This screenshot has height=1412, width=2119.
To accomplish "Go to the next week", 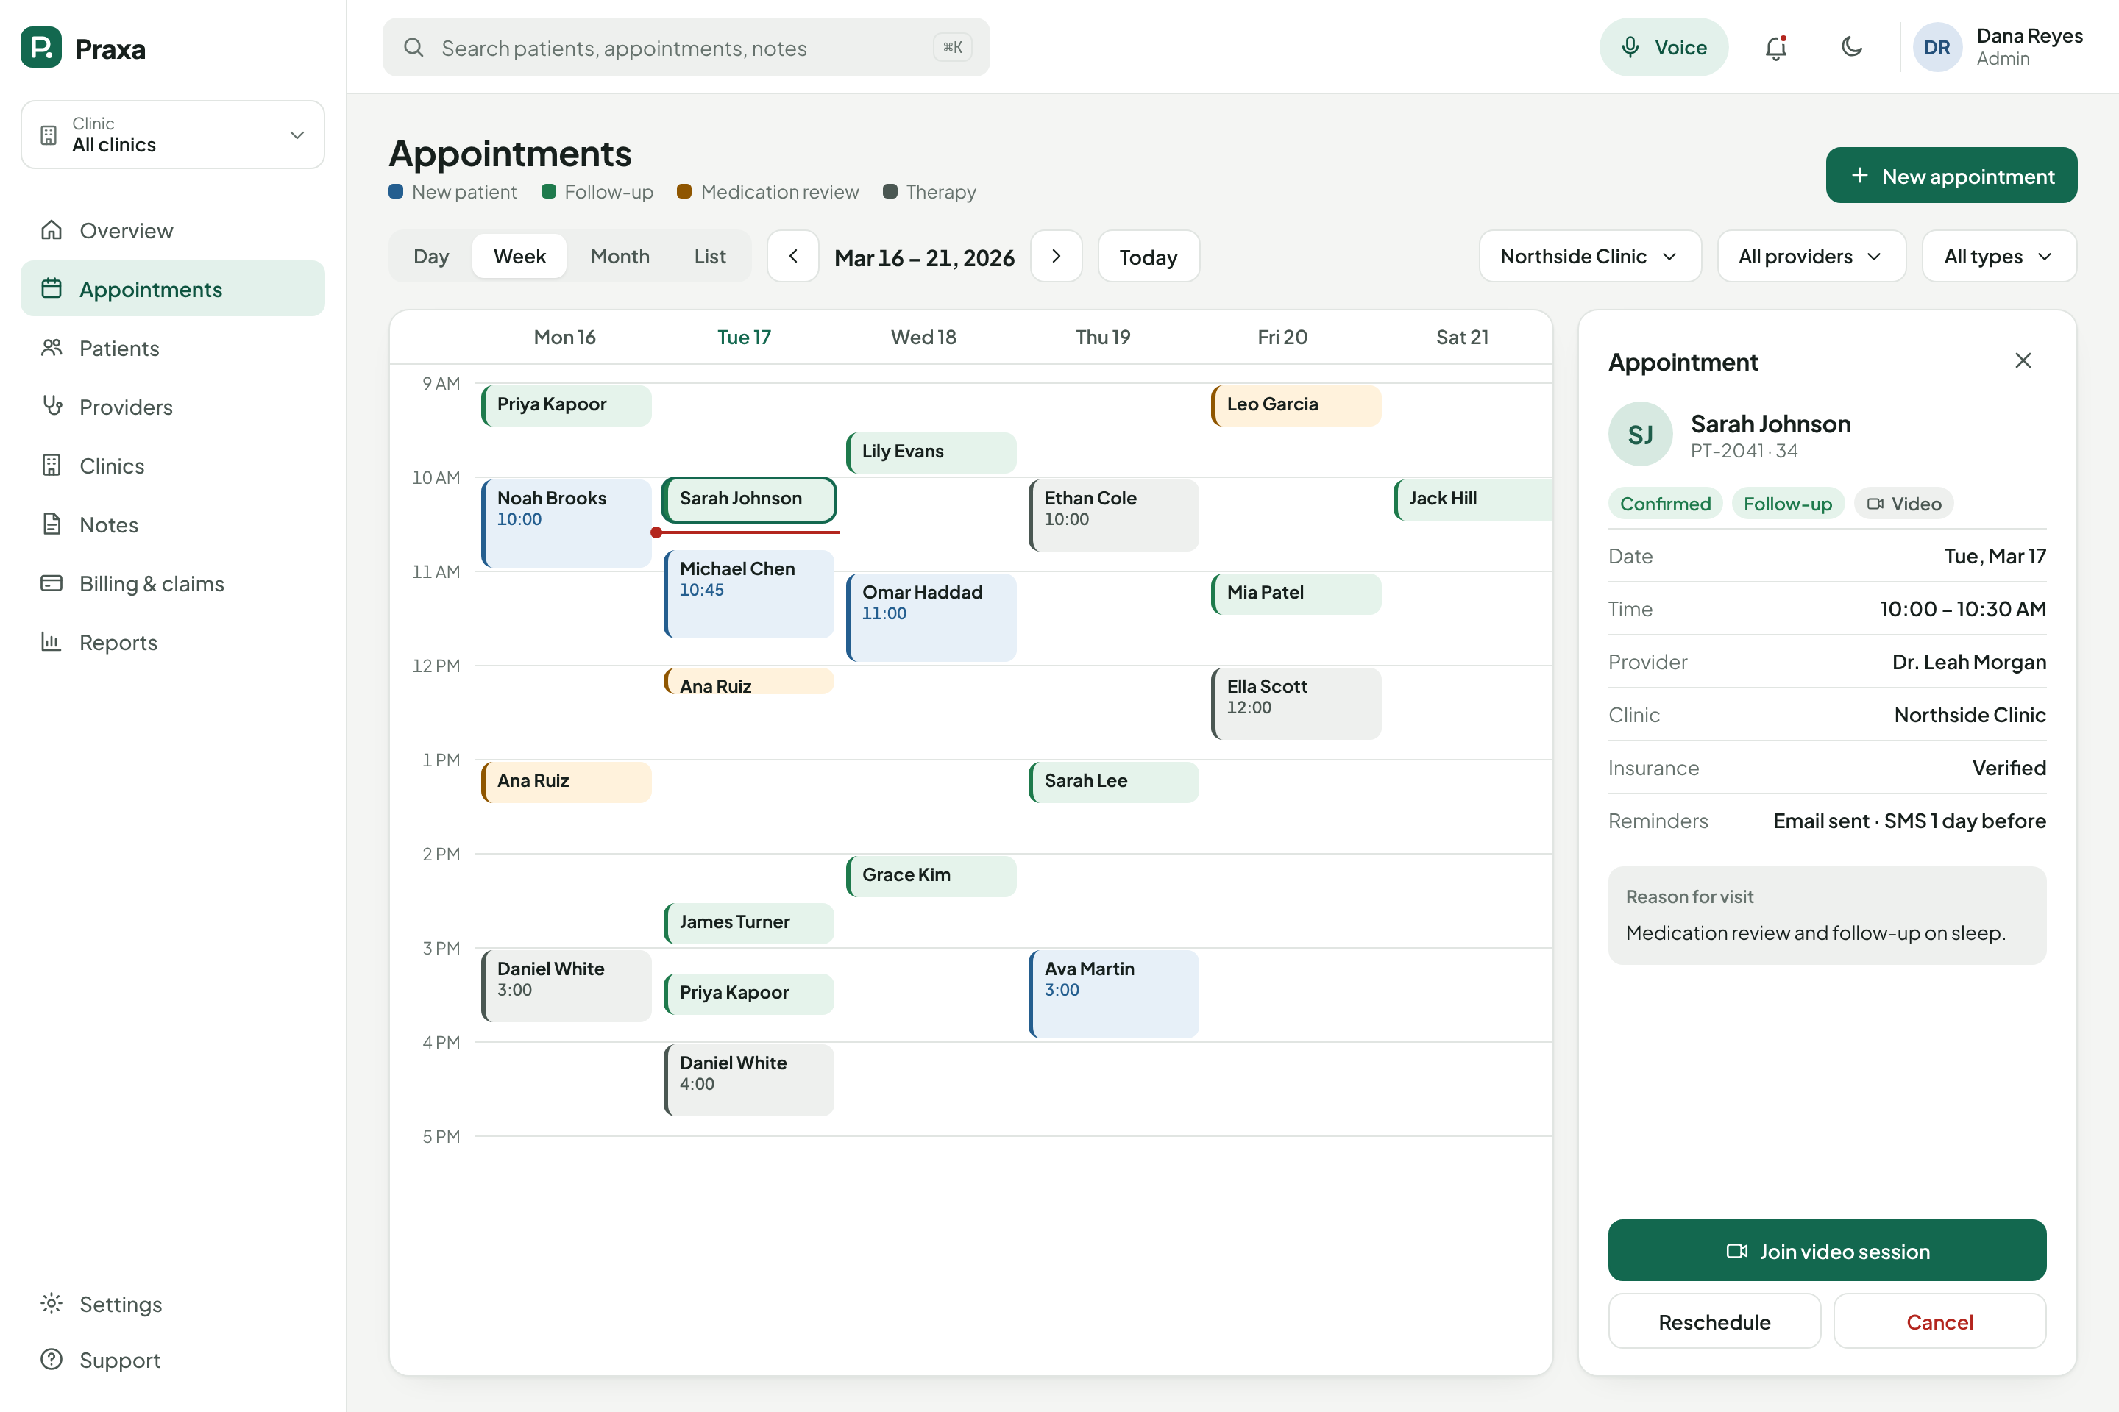I will 1056,257.
